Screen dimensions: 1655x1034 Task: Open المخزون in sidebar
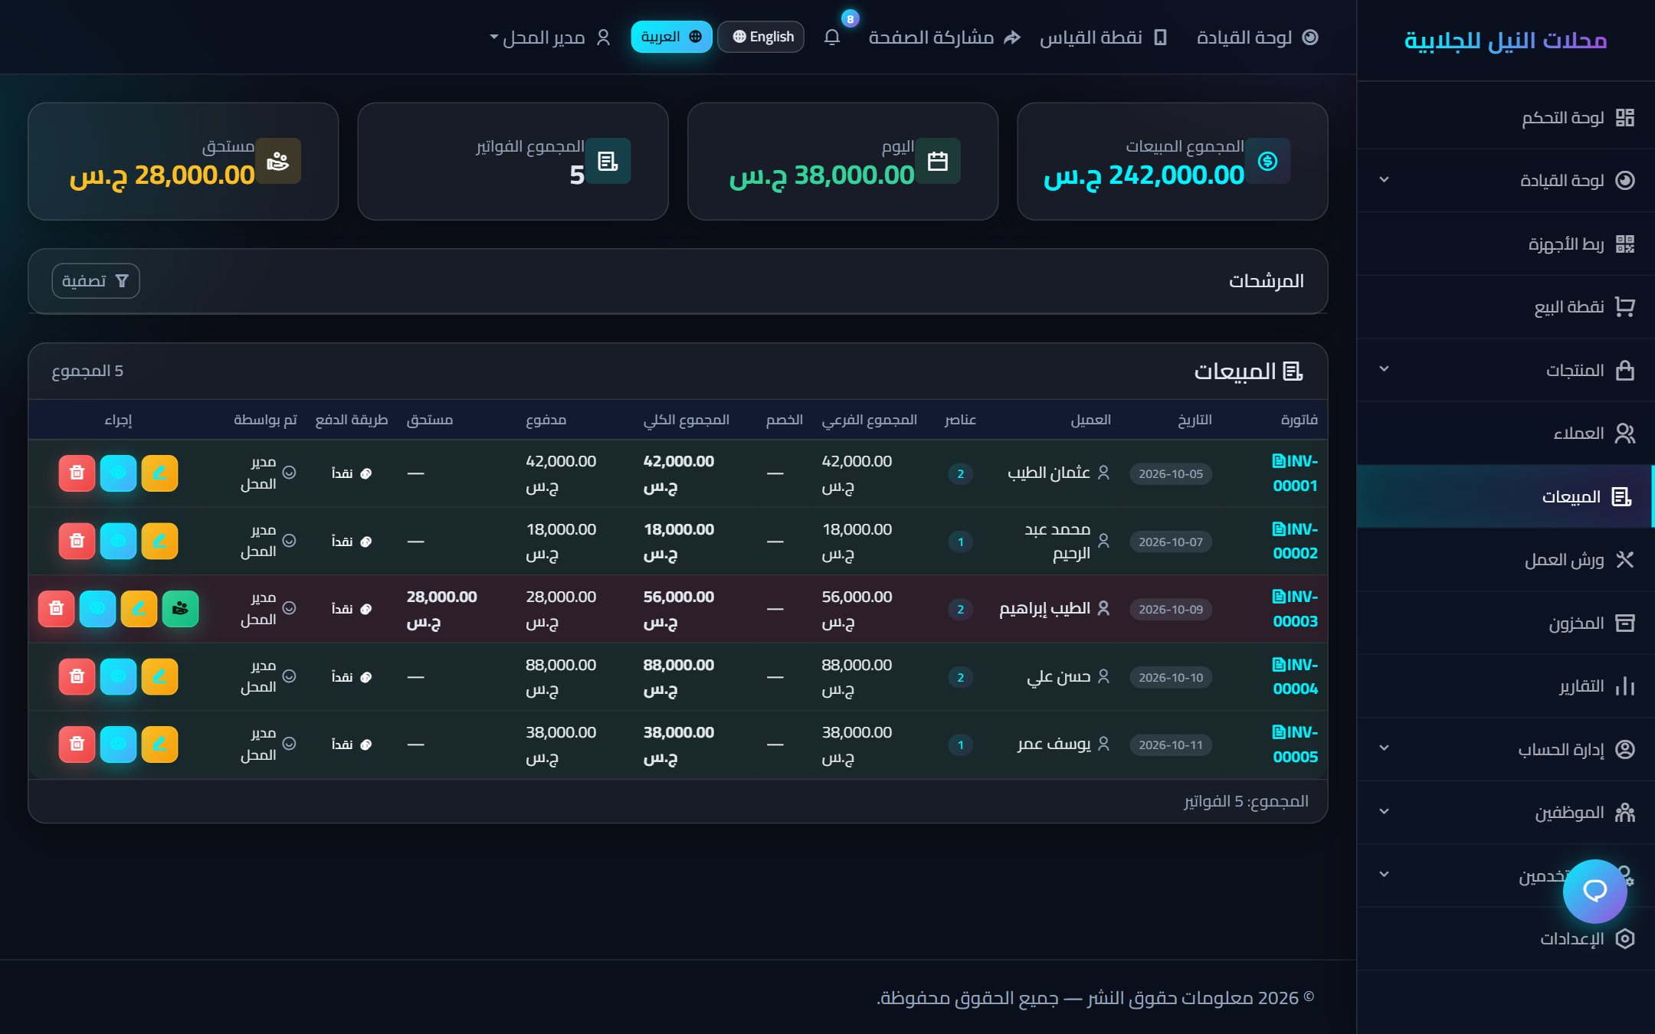pyautogui.click(x=1506, y=623)
